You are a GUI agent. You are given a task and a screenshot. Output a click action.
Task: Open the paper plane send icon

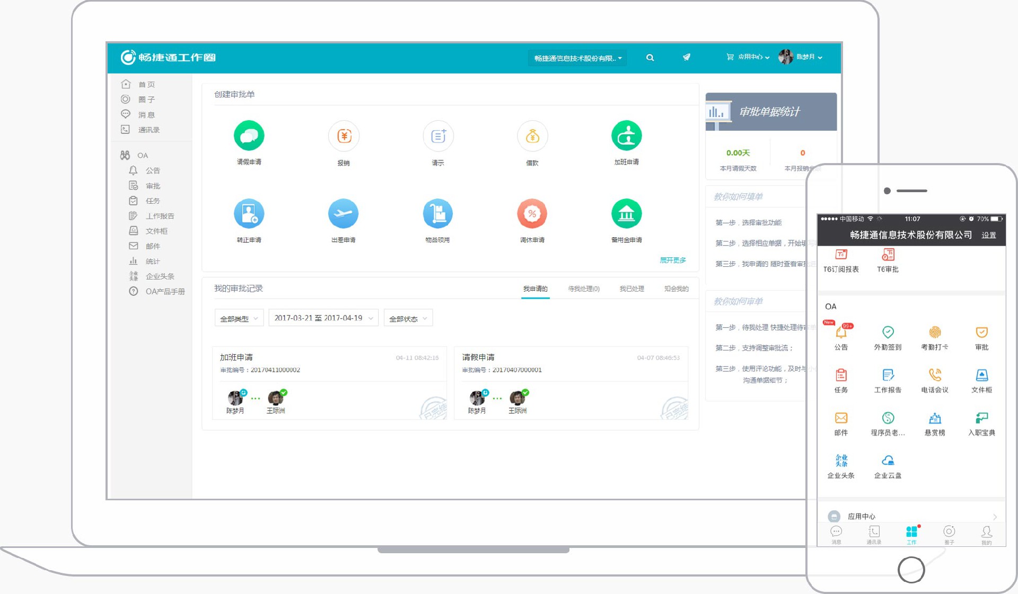[x=686, y=57]
